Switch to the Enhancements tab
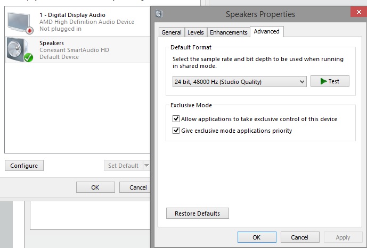 tap(229, 32)
